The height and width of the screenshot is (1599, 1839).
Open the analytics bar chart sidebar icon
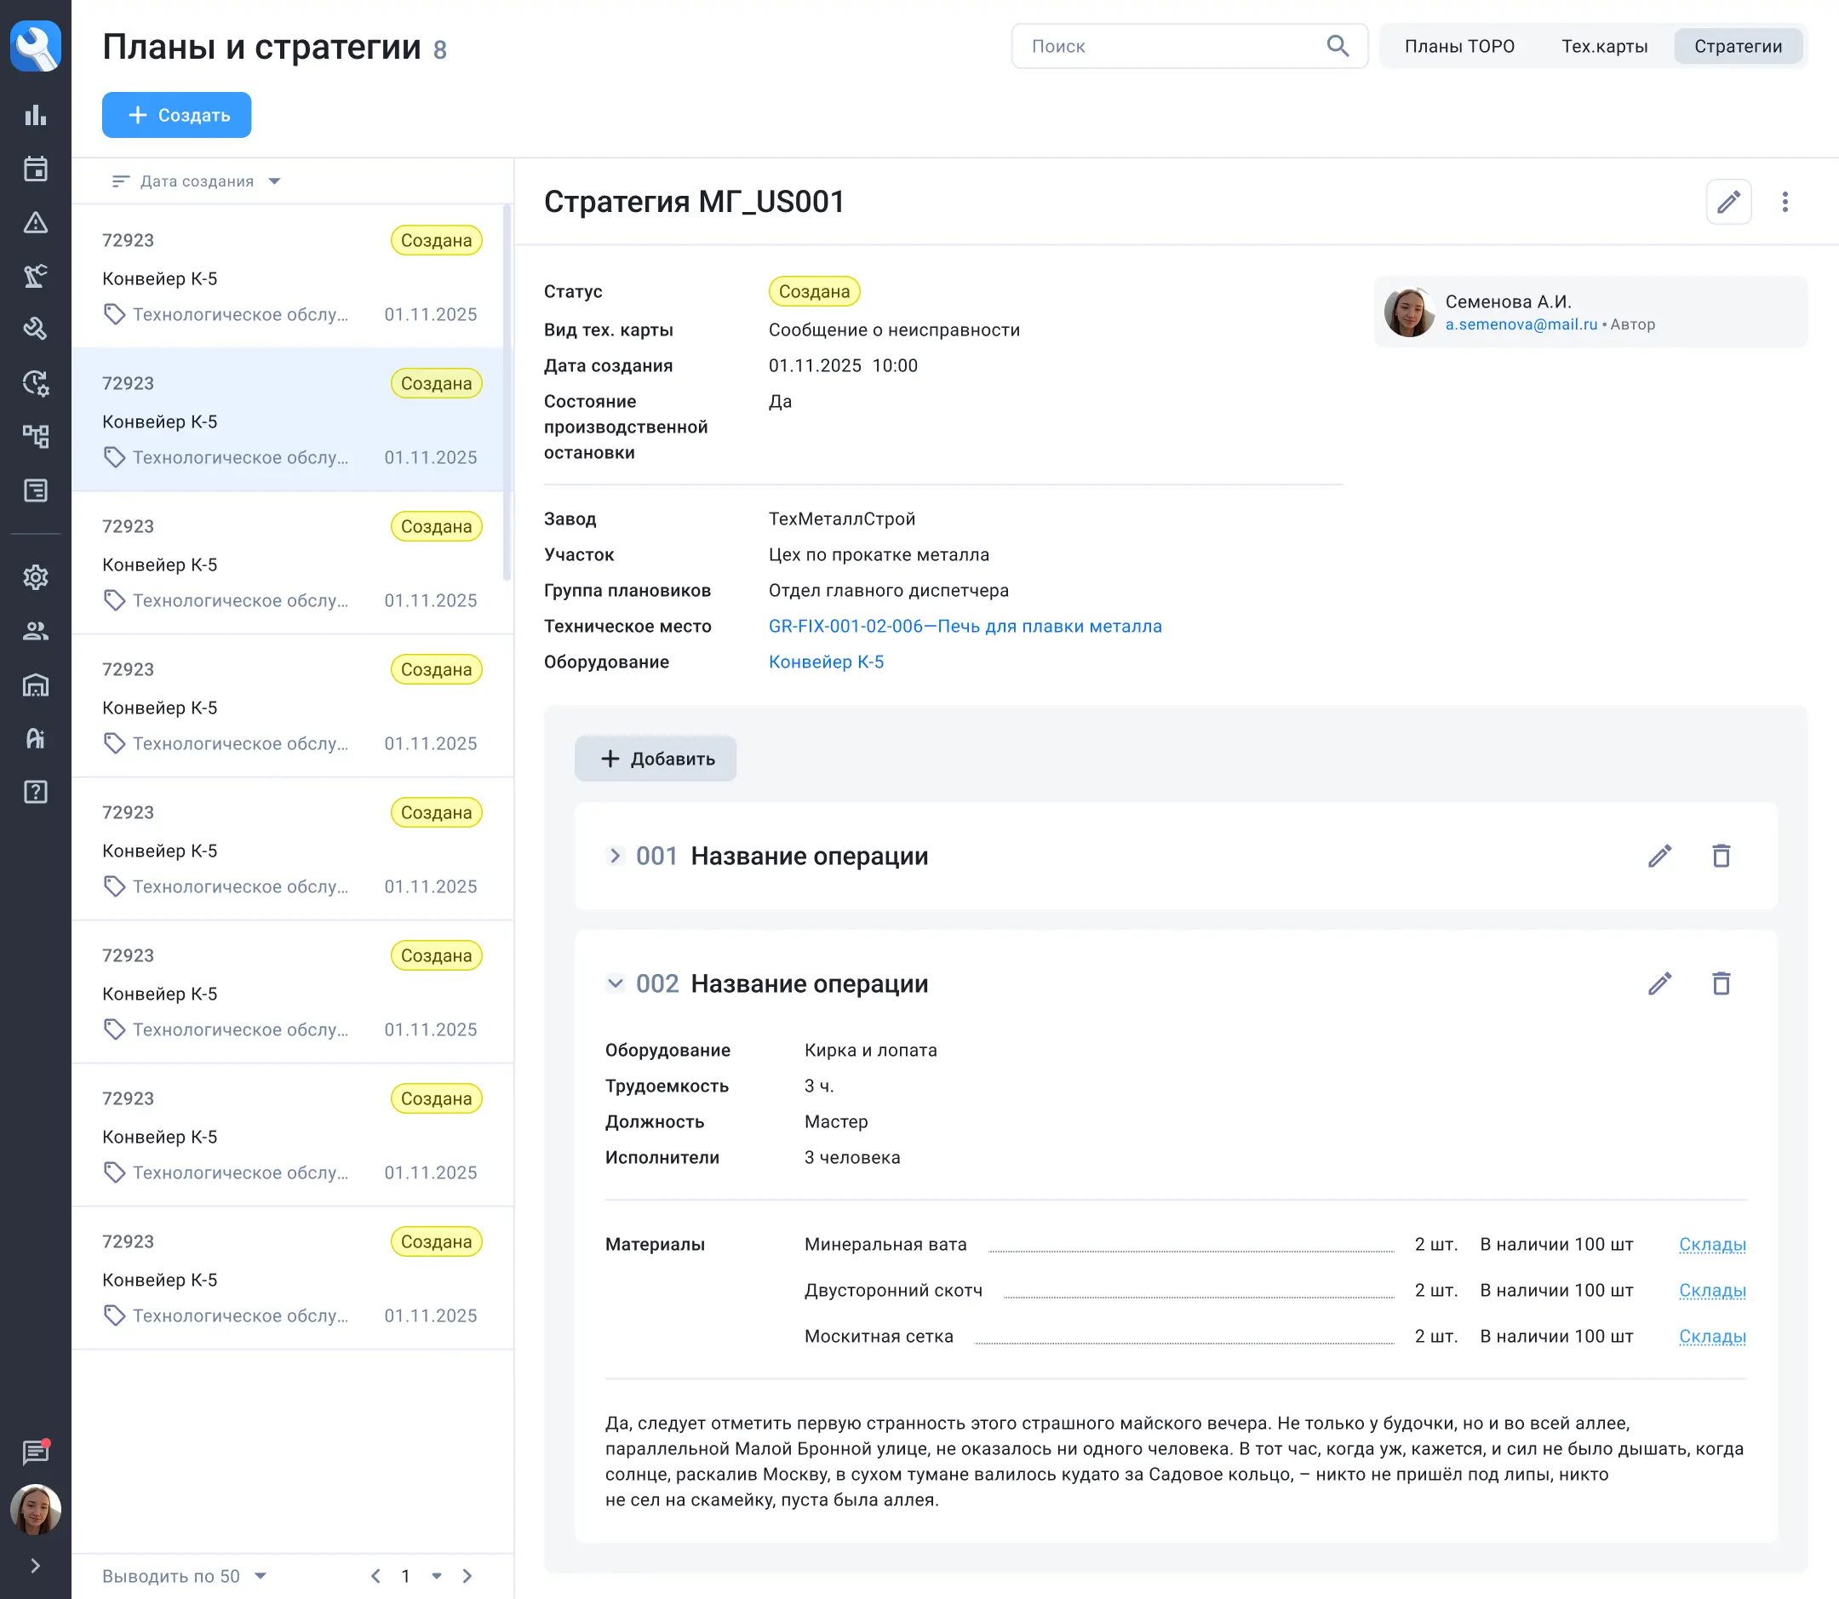point(35,115)
